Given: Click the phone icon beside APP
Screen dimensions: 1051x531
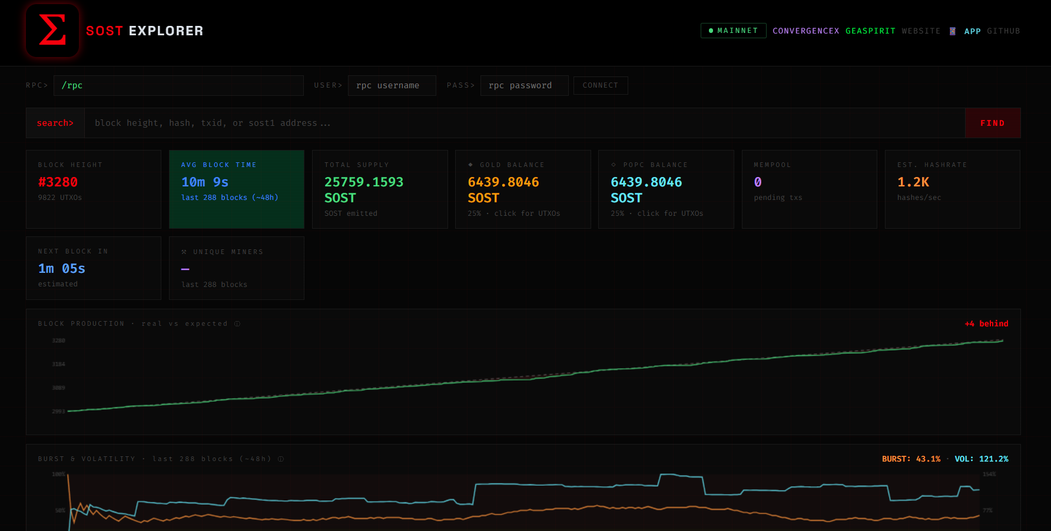Looking at the screenshot, I should pos(952,31).
